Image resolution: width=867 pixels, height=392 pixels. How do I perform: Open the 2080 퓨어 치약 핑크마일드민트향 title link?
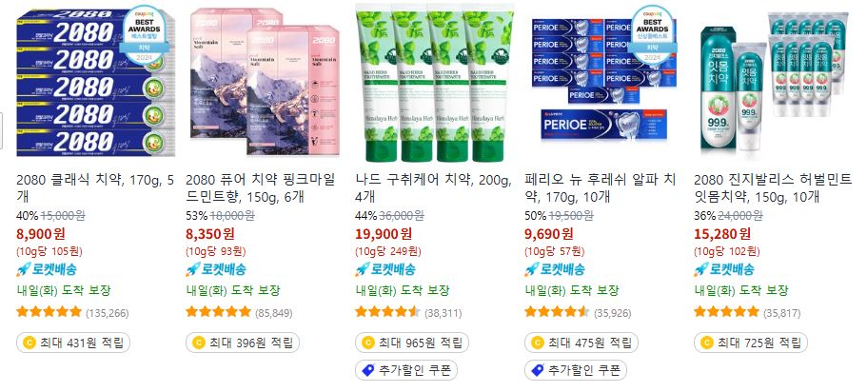[x=261, y=188]
